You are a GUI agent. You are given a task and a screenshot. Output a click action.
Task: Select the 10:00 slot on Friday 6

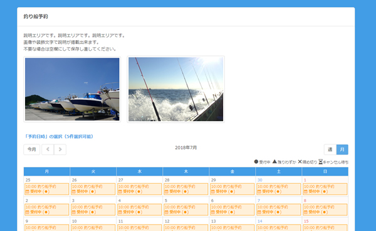tap(232, 210)
